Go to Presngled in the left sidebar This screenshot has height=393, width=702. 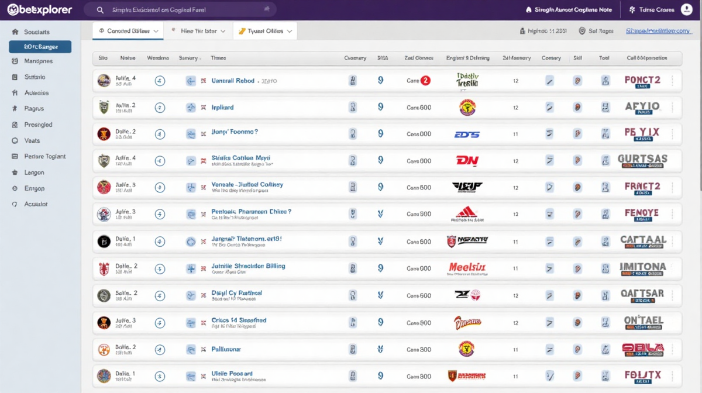38,125
